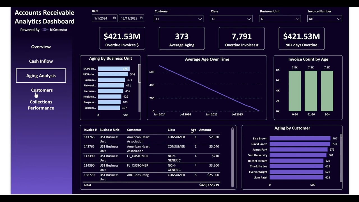Screen dimensions: 359x202
Task: Click the Aging by Customer scrollbar handle
Action: (341, 136)
